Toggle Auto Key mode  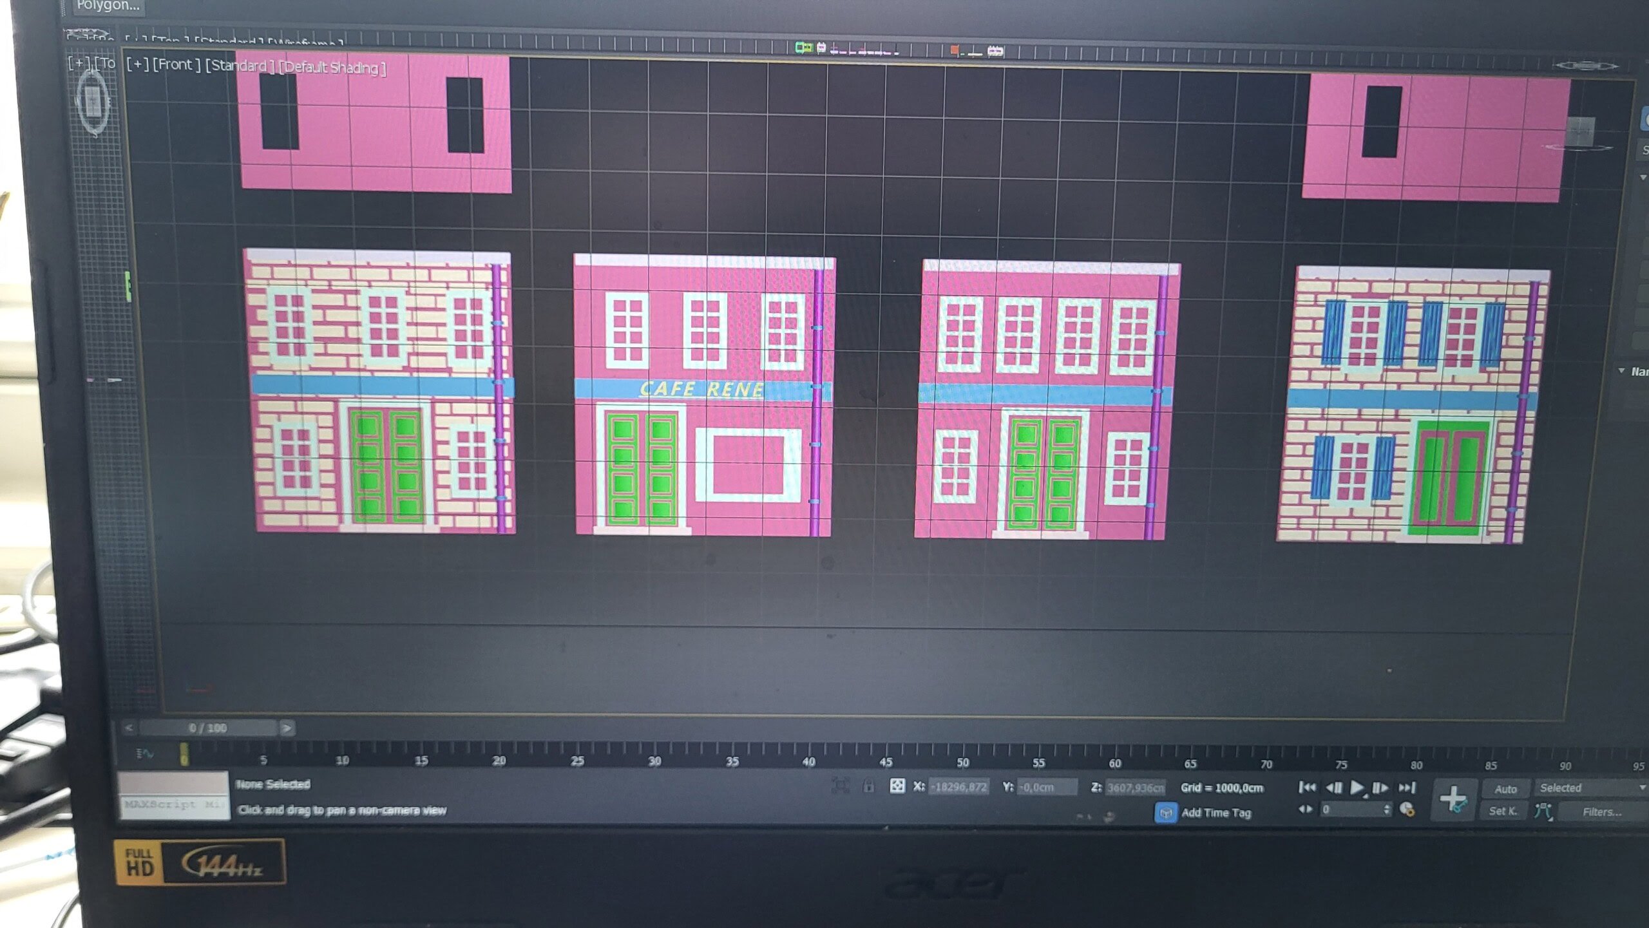(x=1505, y=789)
